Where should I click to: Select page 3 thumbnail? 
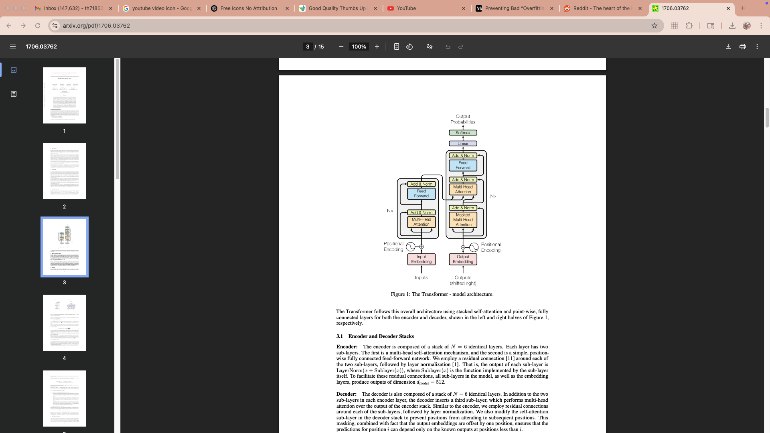coord(65,247)
